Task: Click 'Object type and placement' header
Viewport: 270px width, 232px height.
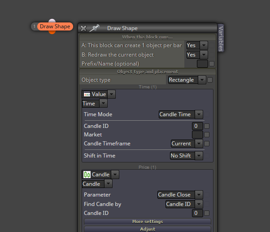Action: (x=148, y=72)
